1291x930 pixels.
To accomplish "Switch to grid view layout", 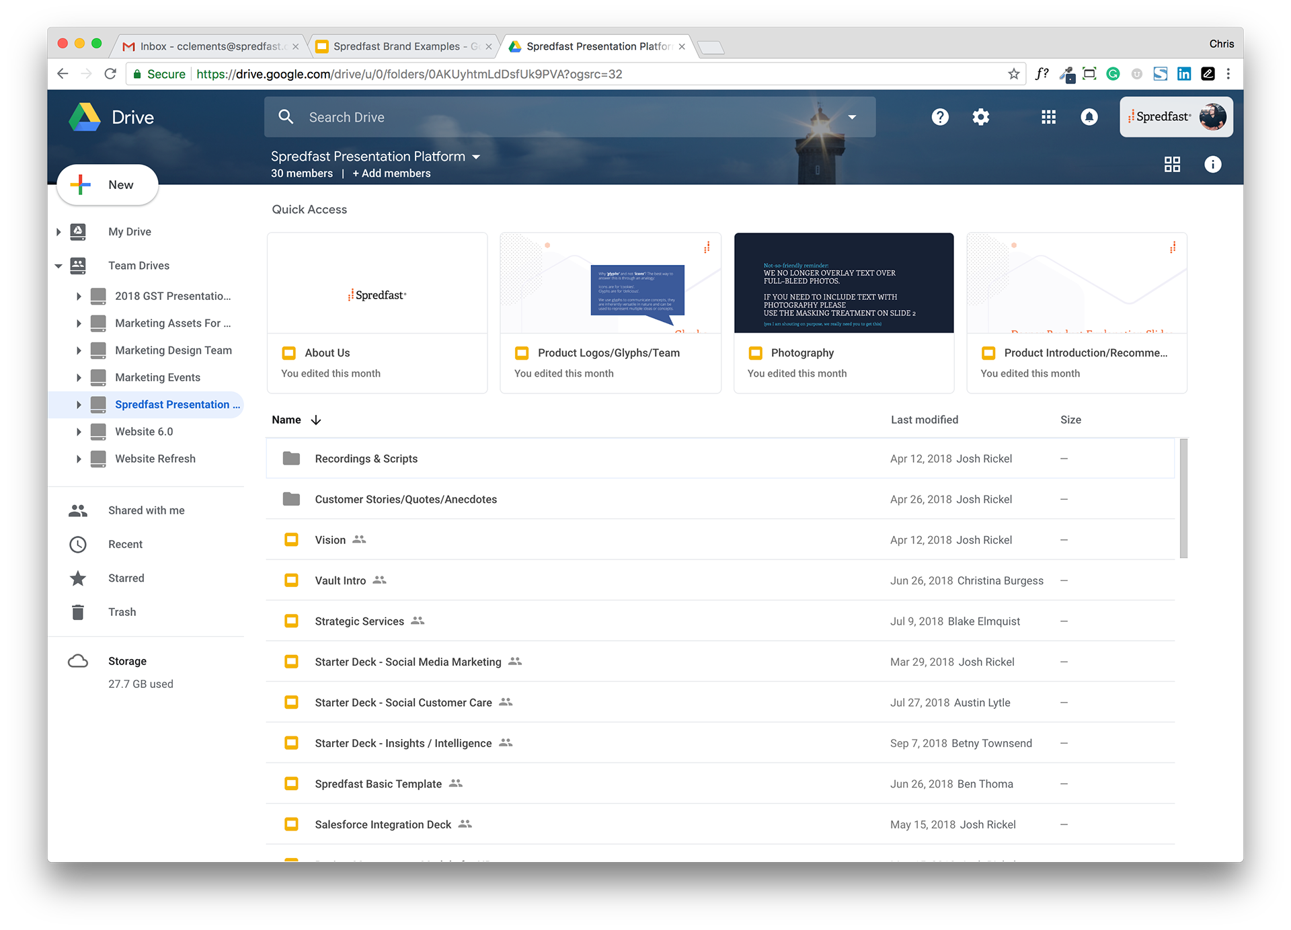I will point(1172,165).
